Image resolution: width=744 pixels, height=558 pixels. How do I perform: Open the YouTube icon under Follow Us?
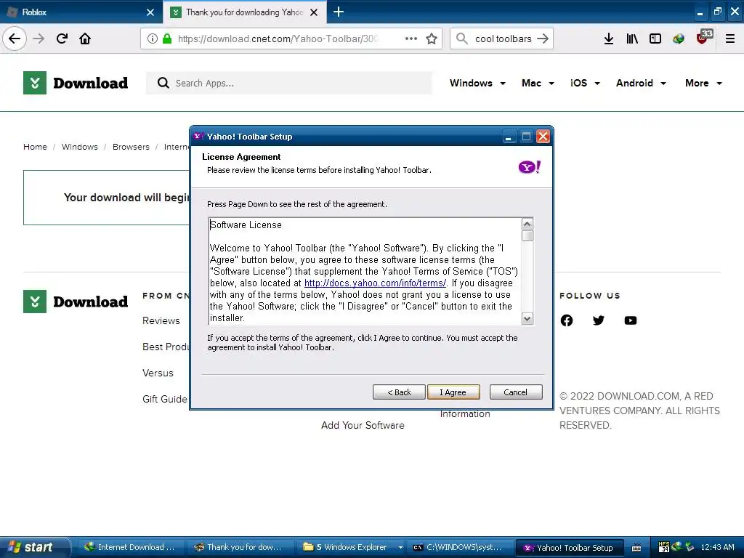(x=631, y=320)
